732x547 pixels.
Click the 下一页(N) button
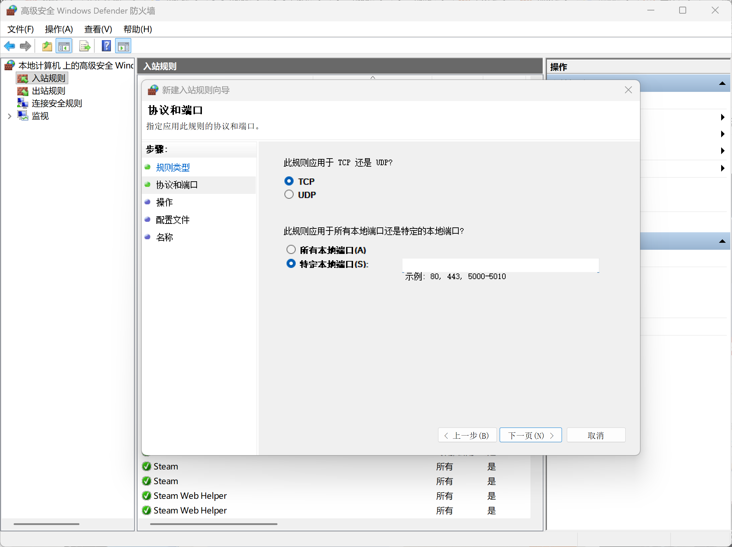click(530, 435)
